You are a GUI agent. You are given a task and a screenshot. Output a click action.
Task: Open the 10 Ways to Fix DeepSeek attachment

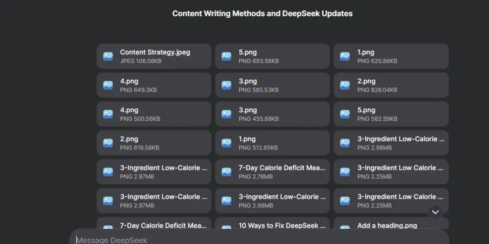[x=272, y=223]
